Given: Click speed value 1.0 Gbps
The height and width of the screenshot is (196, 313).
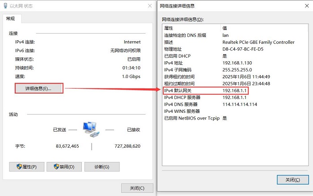Looking at the screenshot, I should coord(131,77).
